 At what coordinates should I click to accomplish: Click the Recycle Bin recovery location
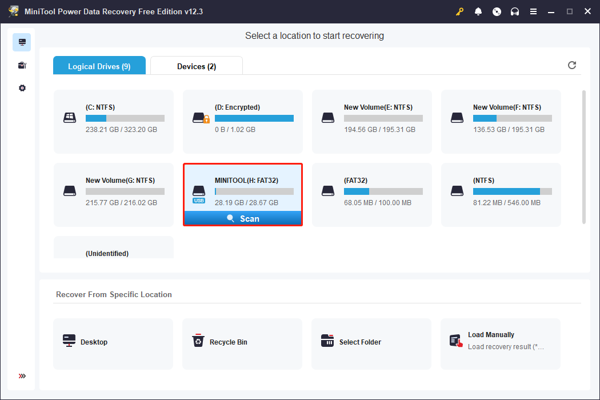tap(242, 344)
